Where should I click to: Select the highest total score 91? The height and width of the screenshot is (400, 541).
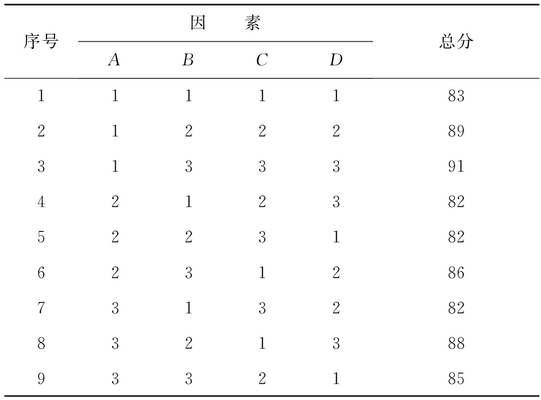click(456, 167)
